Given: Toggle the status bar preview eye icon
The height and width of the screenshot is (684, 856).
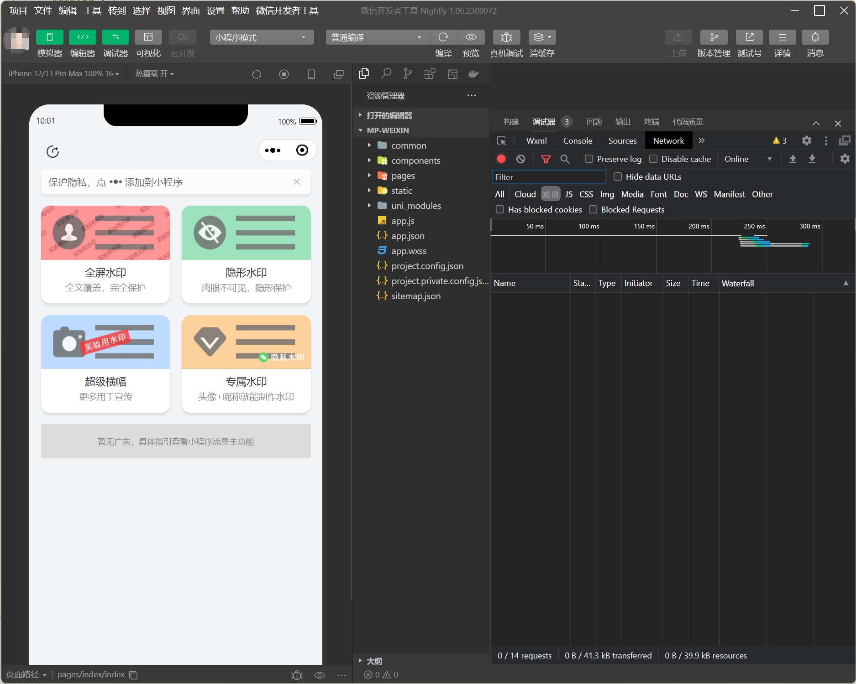Looking at the screenshot, I should point(320,675).
